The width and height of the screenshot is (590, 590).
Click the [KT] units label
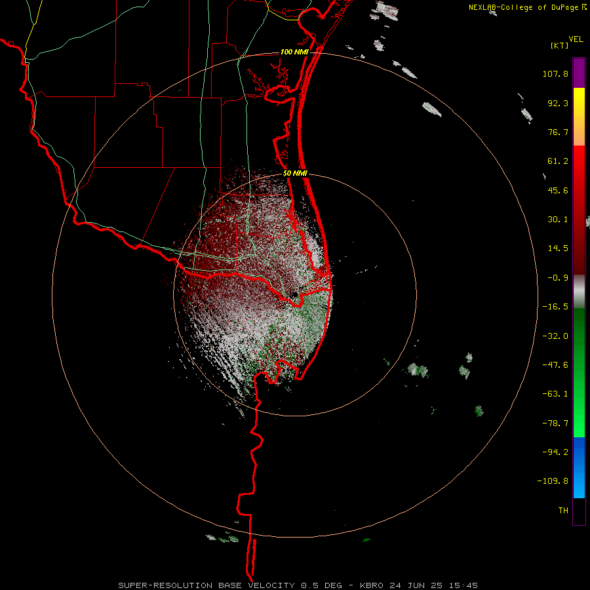pos(560,45)
